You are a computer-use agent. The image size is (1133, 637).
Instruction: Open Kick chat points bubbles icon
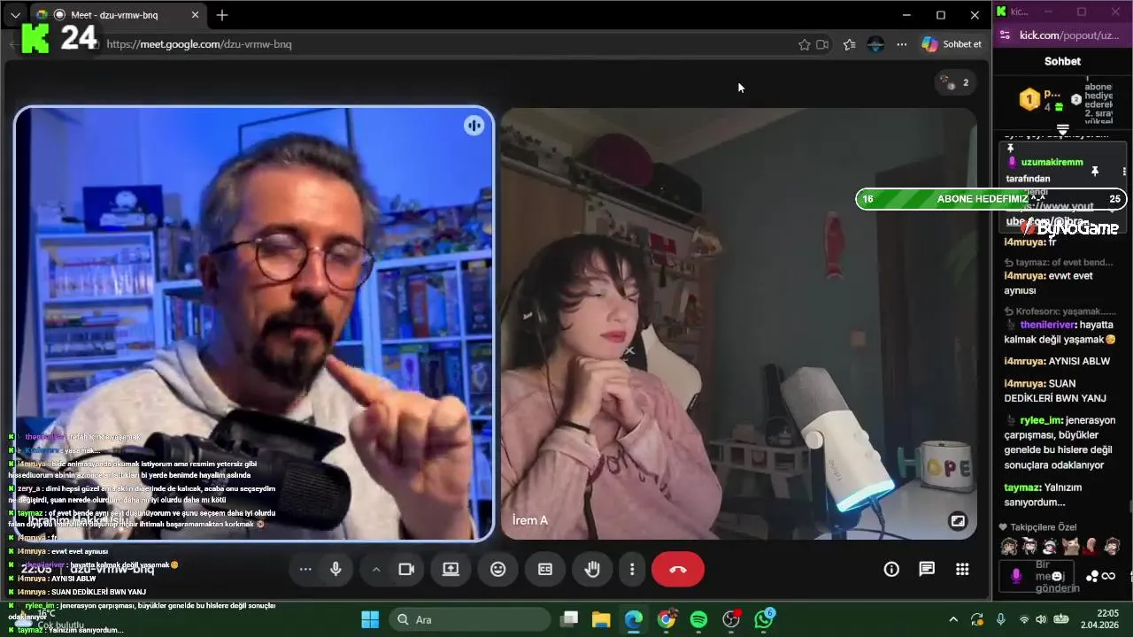[1092, 576]
